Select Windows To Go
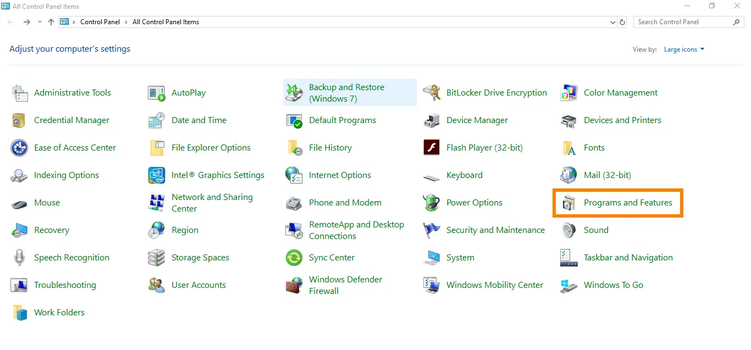The height and width of the screenshot is (350, 751). pos(602,285)
